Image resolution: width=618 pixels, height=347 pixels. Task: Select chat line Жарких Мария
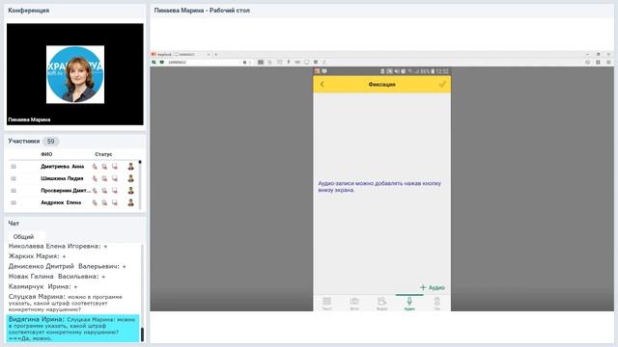pyautogui.click(x=37, y=256)
